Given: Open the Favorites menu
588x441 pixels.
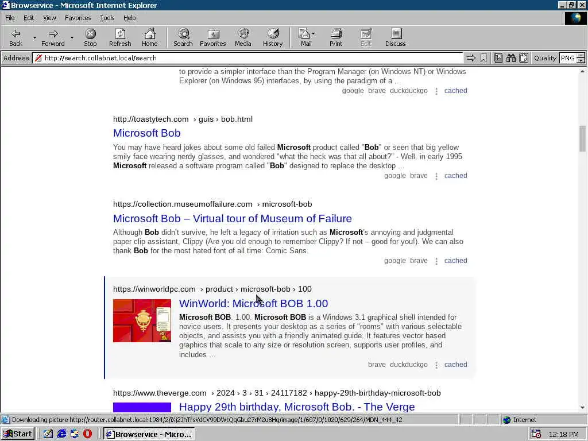Looking at the screenshot, I should 78,18.
